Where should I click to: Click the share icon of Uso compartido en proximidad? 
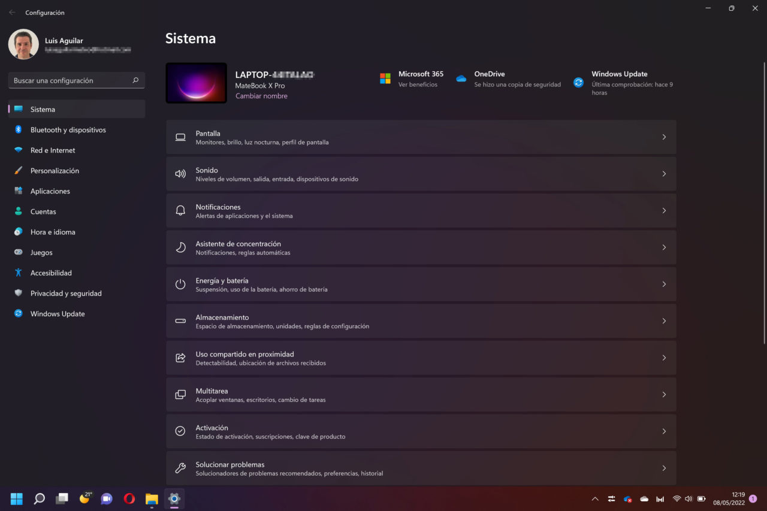pyautogui.click(x=180, y=358)
